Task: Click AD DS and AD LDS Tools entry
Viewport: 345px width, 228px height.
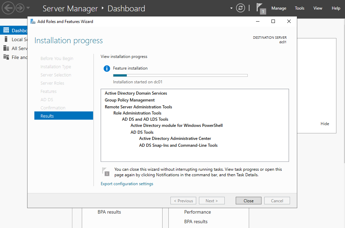Action: click(x=145, y=119)
